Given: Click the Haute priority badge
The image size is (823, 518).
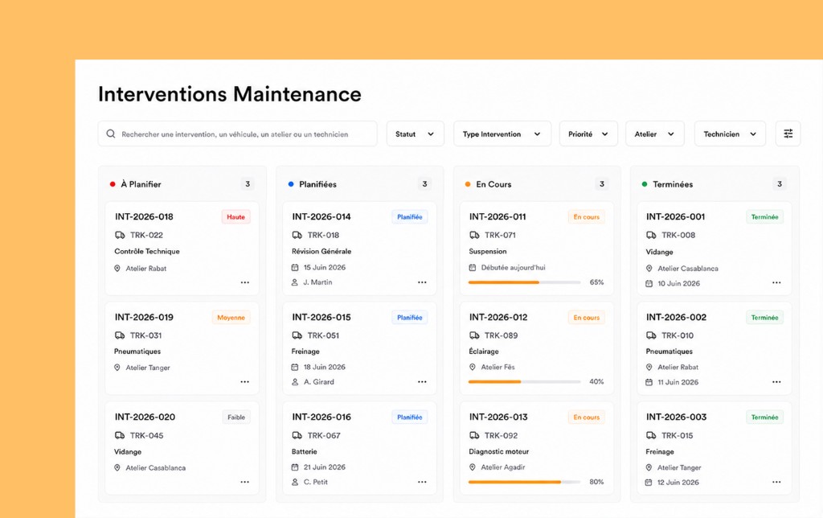Looking at the screenshot, I should [x=235, y=217].
